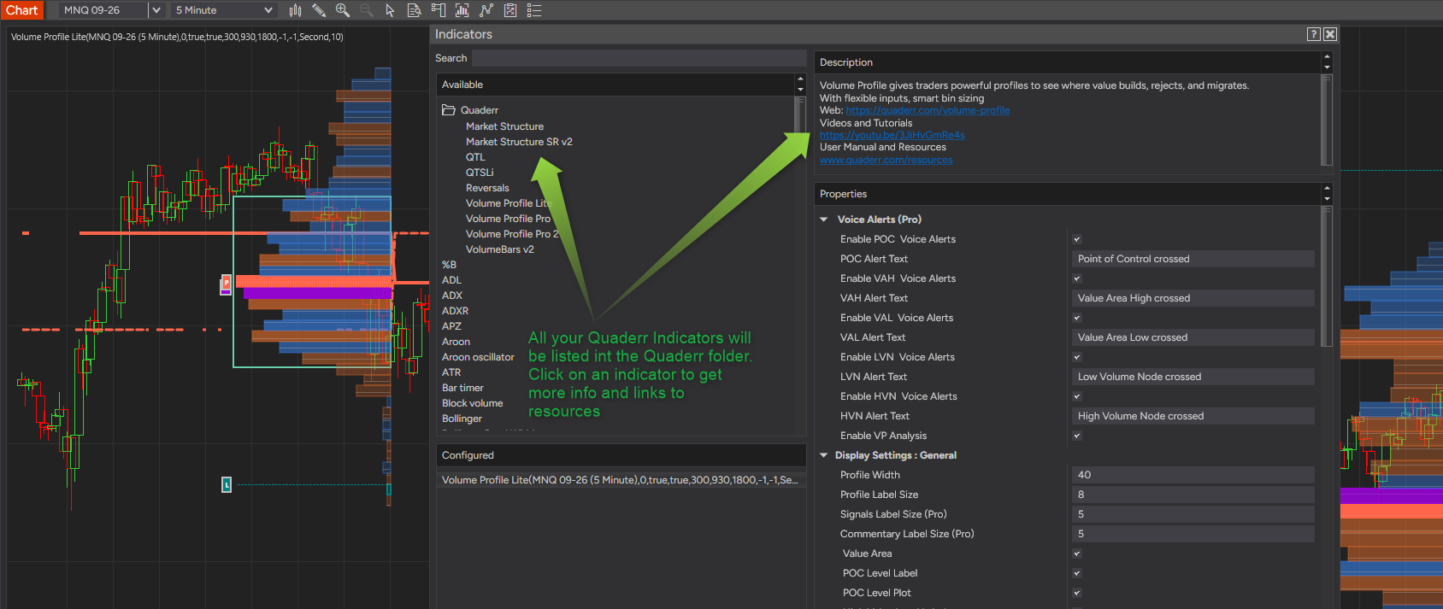Click the zoom in magnifier icon
This screenshot has height=609, width=1443.
pos(343,10)
